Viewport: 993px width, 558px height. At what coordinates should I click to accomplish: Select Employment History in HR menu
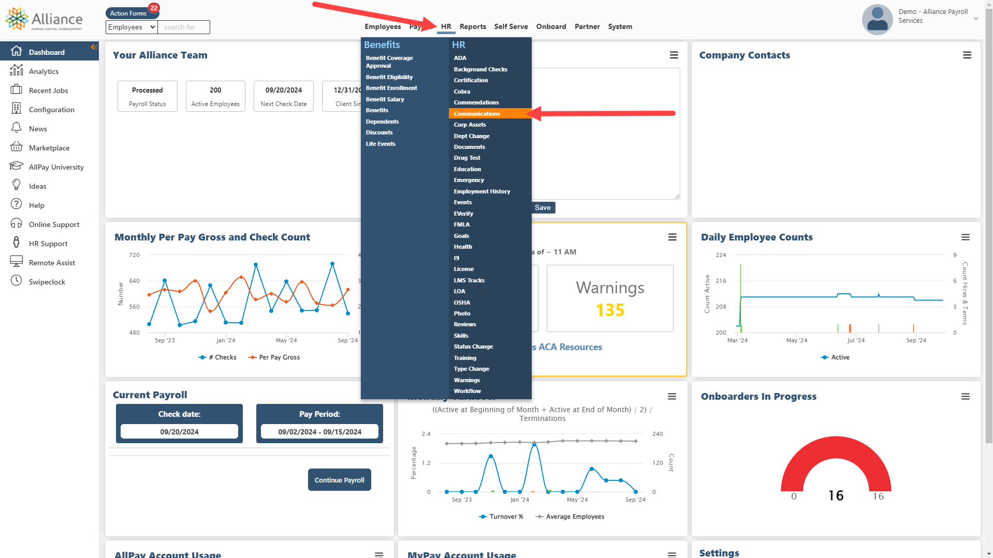click(482, 191)
